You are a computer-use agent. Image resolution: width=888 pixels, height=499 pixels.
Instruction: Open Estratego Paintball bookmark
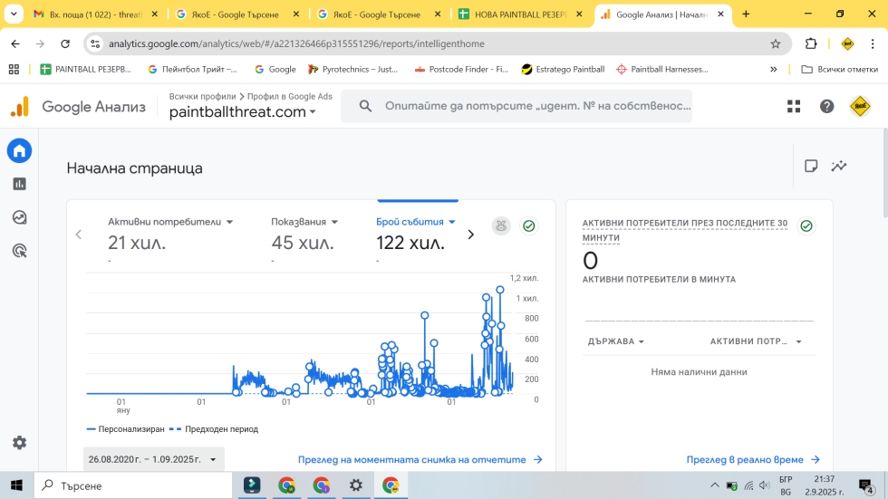pos(563,69)
